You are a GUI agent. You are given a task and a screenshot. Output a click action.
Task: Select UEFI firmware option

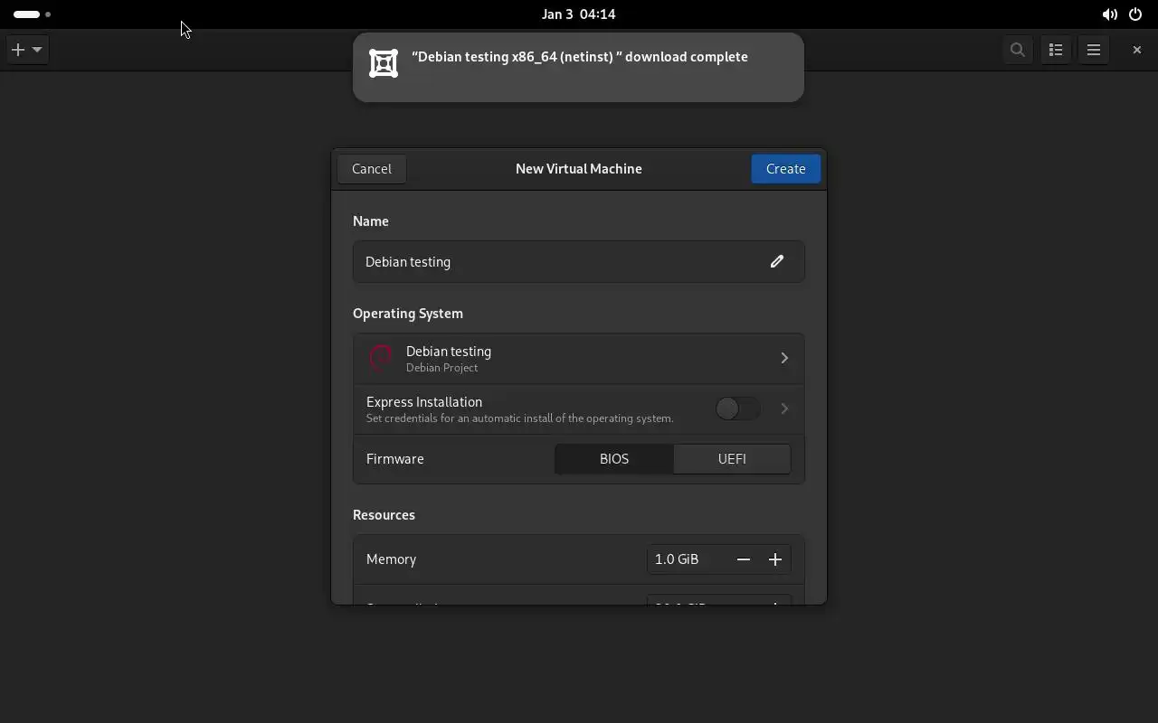pyautogui.click(x=732, y=459)
